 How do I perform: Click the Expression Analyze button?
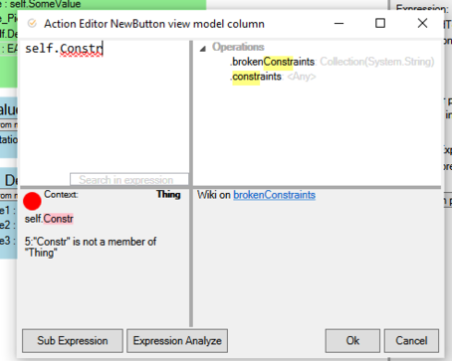coord(177,341)
